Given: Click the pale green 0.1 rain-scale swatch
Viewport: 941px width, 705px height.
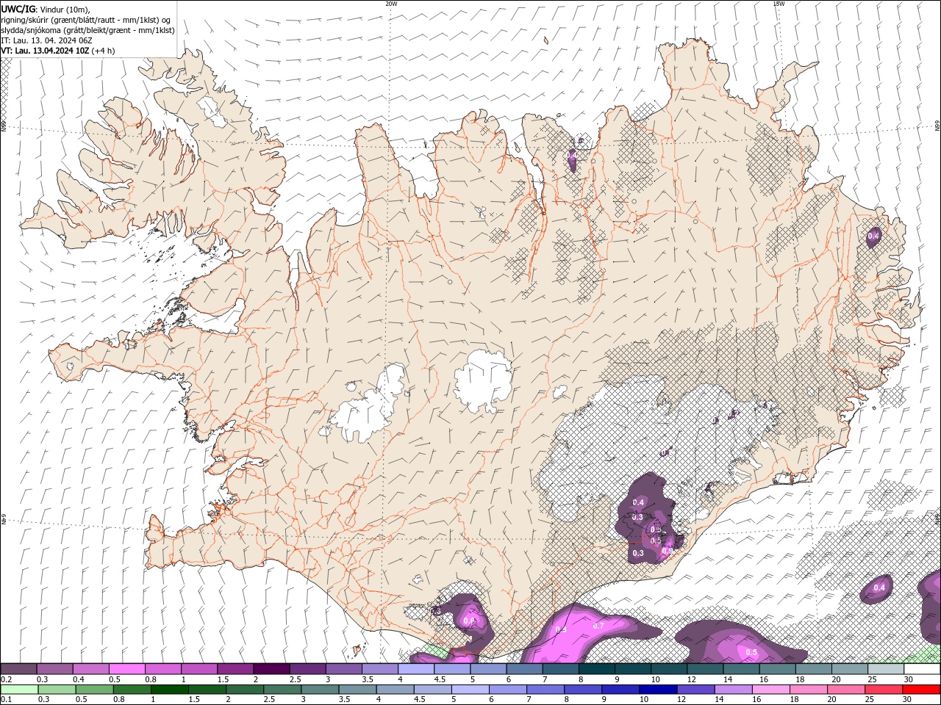Looking at the screenshot, I should (19, 690).
